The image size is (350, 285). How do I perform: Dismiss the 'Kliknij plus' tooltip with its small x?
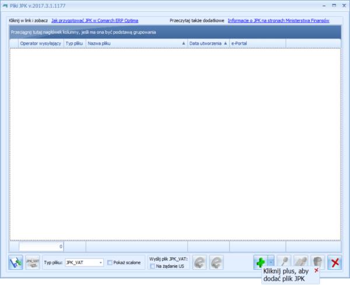coord(316,271)
